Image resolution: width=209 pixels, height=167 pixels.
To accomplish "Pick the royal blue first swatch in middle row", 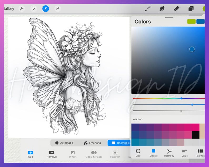I will 135,135.
